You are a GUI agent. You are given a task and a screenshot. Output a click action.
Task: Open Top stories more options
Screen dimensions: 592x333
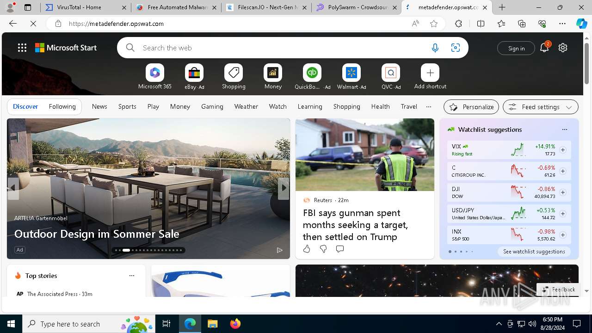tap(132, 276)
